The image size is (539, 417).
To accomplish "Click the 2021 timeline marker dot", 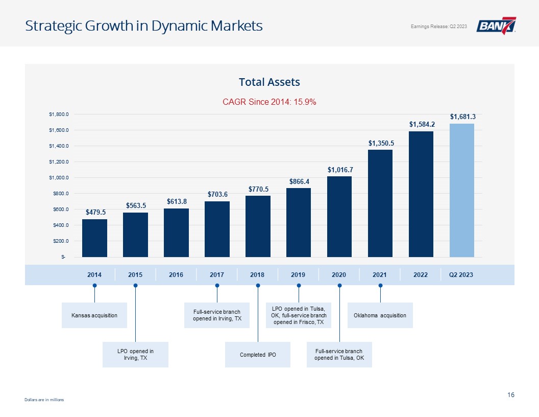I will (x=380, y=285).
